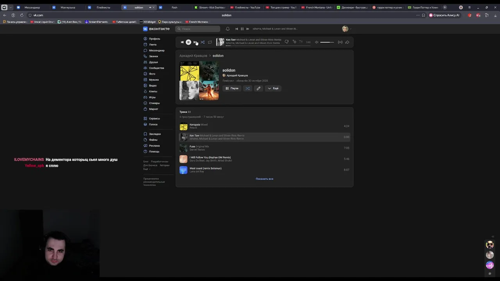Mute audio via speaker icon in player
The image size is (500, 281).
[x=317, y=42]
